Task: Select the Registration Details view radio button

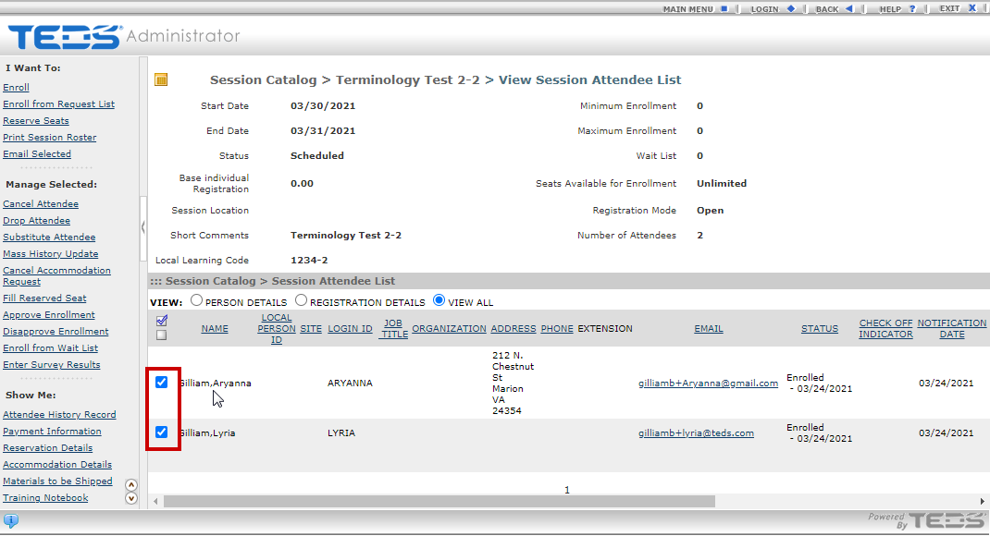Action: [301, 301]
